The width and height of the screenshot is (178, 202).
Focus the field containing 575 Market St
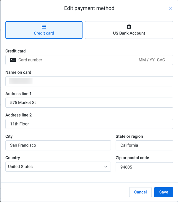(89, 103)
